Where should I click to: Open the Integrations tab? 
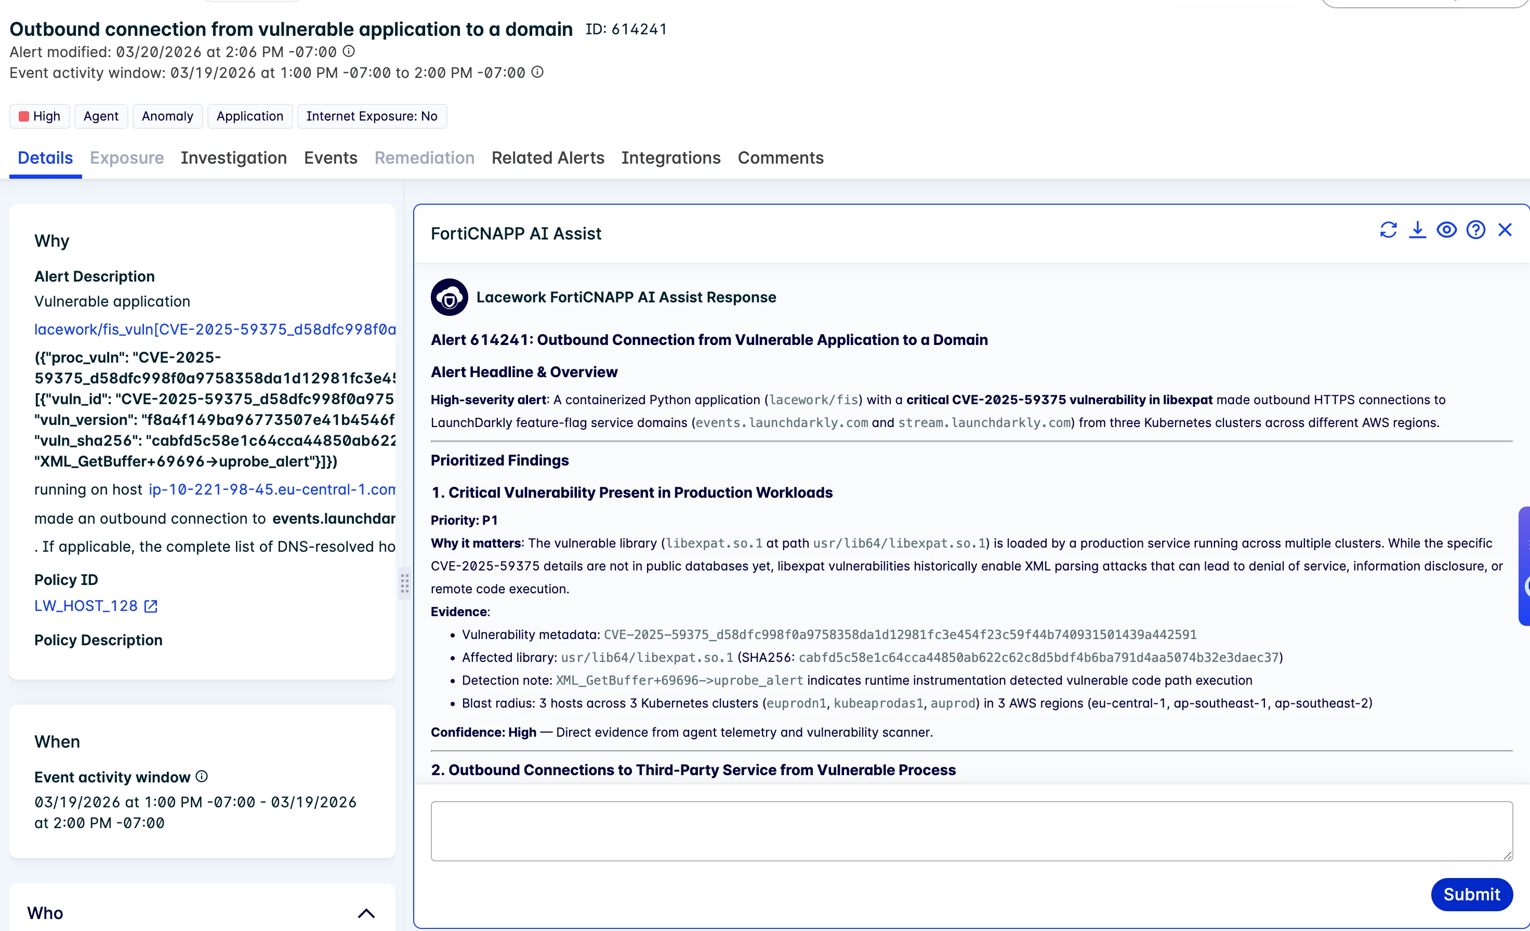point(670,157)
